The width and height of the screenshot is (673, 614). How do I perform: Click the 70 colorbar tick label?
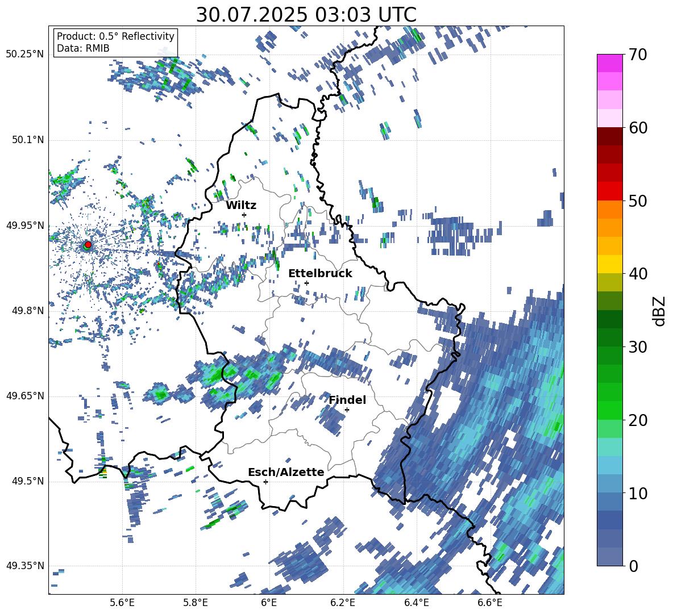(x=637, y=55)
